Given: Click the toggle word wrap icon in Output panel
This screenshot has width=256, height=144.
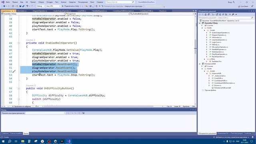Looking at the screenshot, I should click(83, 113).
